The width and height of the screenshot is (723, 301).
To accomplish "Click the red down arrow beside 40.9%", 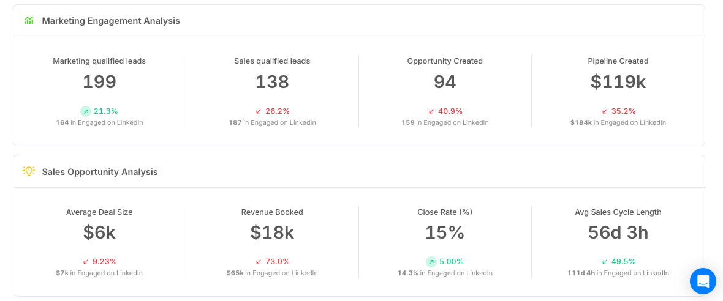I will [x=431, y=111].
